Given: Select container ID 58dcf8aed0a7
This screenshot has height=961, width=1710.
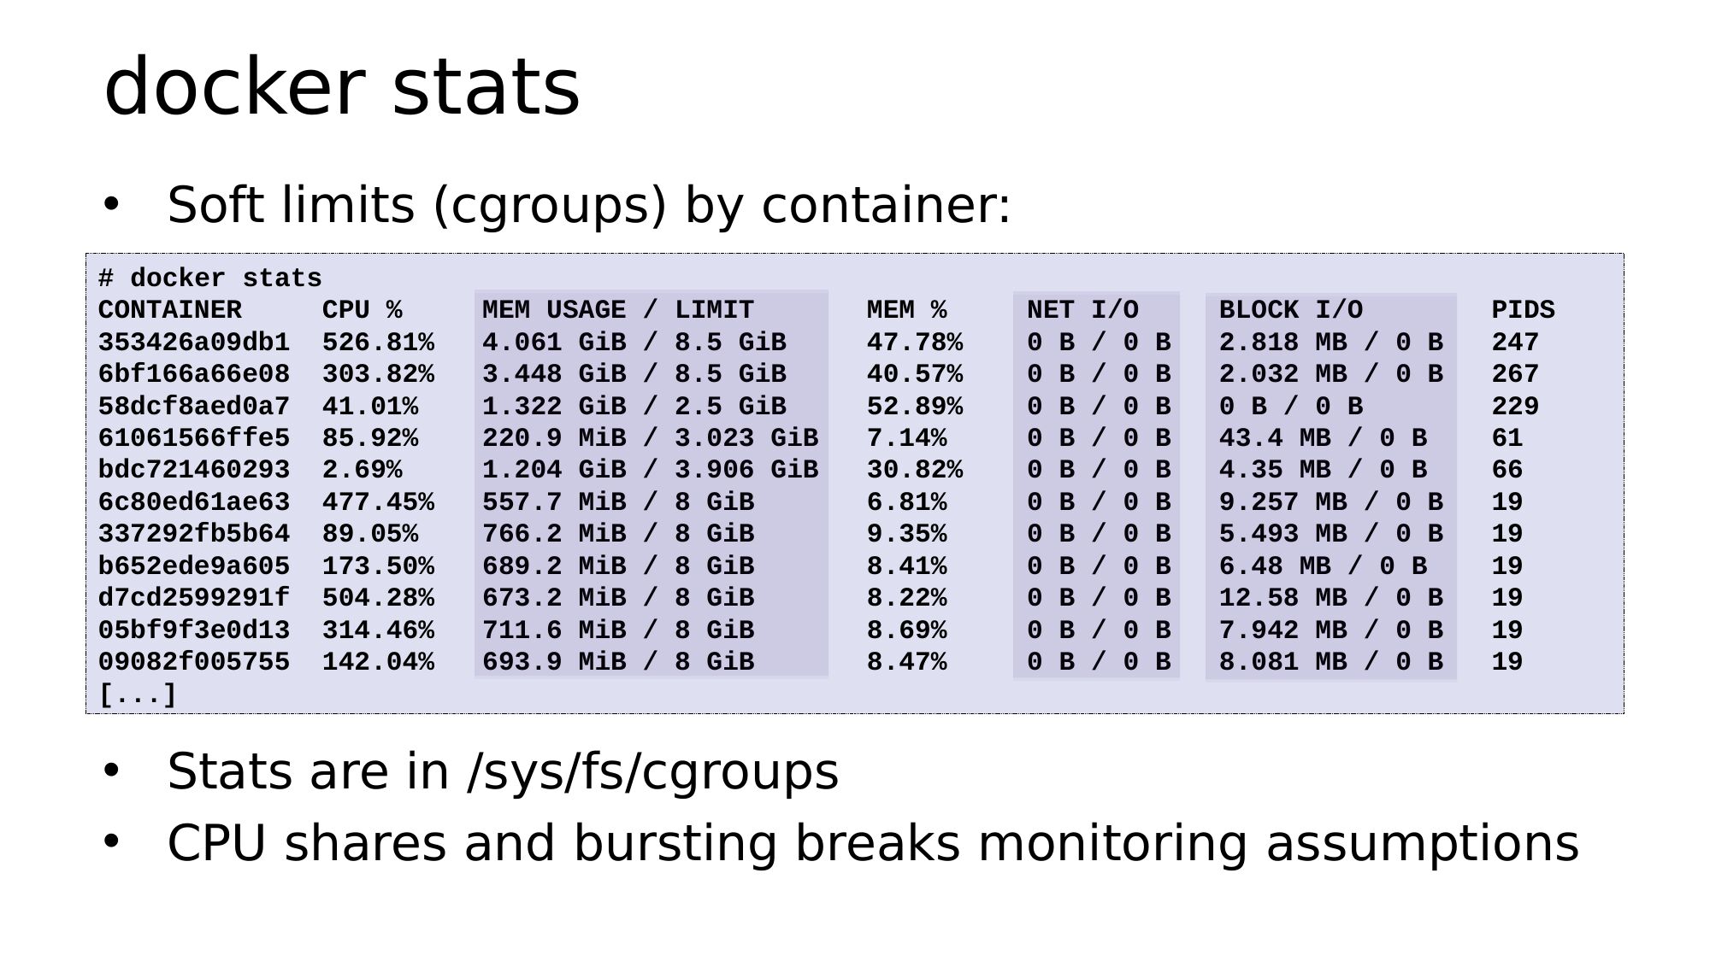Looking at the screenshot, I should (x=194, y=407).
